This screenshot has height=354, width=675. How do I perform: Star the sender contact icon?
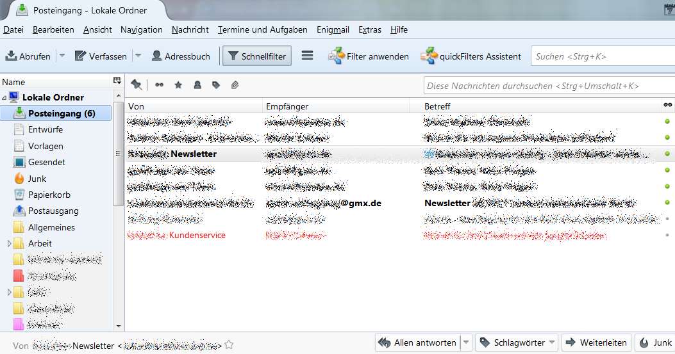[x=229, y=344]
